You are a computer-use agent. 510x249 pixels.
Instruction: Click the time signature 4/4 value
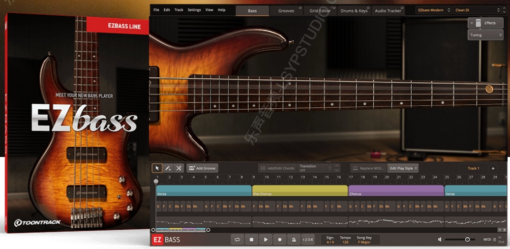tap(330, 242)
